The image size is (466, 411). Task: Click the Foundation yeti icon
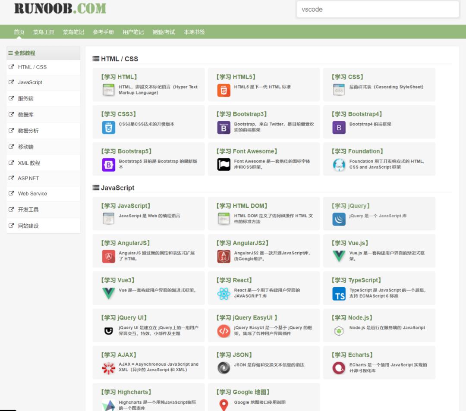pos(339,164)
